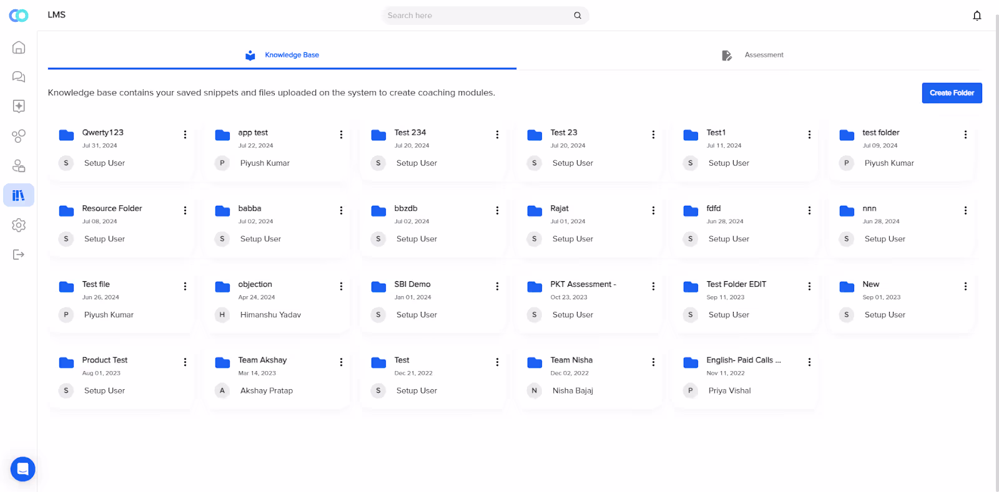Open options menu for app test folder
The image size is (999, 492).
(x=341, y=135)
